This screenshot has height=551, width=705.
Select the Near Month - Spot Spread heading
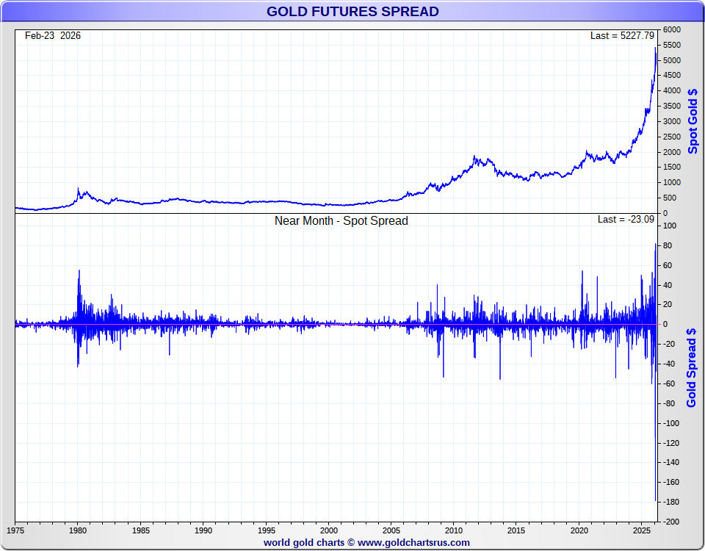341,220
